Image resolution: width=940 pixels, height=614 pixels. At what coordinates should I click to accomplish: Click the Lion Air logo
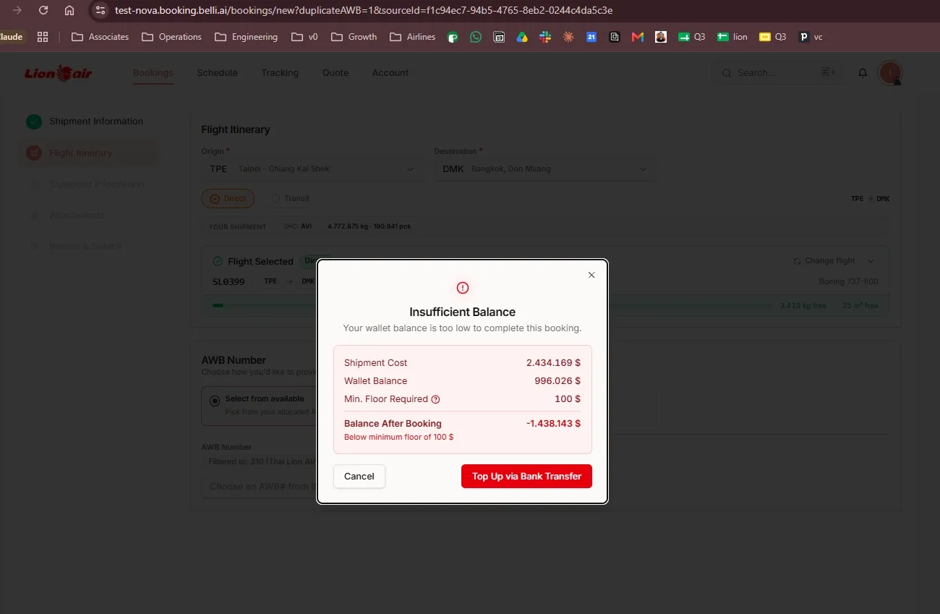click(59, 73)
